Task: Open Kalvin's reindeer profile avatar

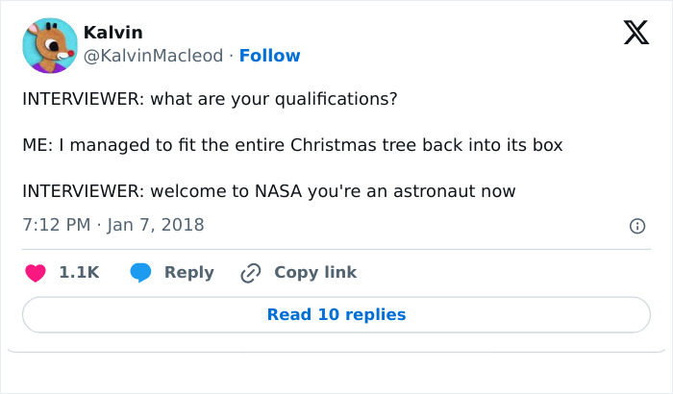Action: pos(50,44)
